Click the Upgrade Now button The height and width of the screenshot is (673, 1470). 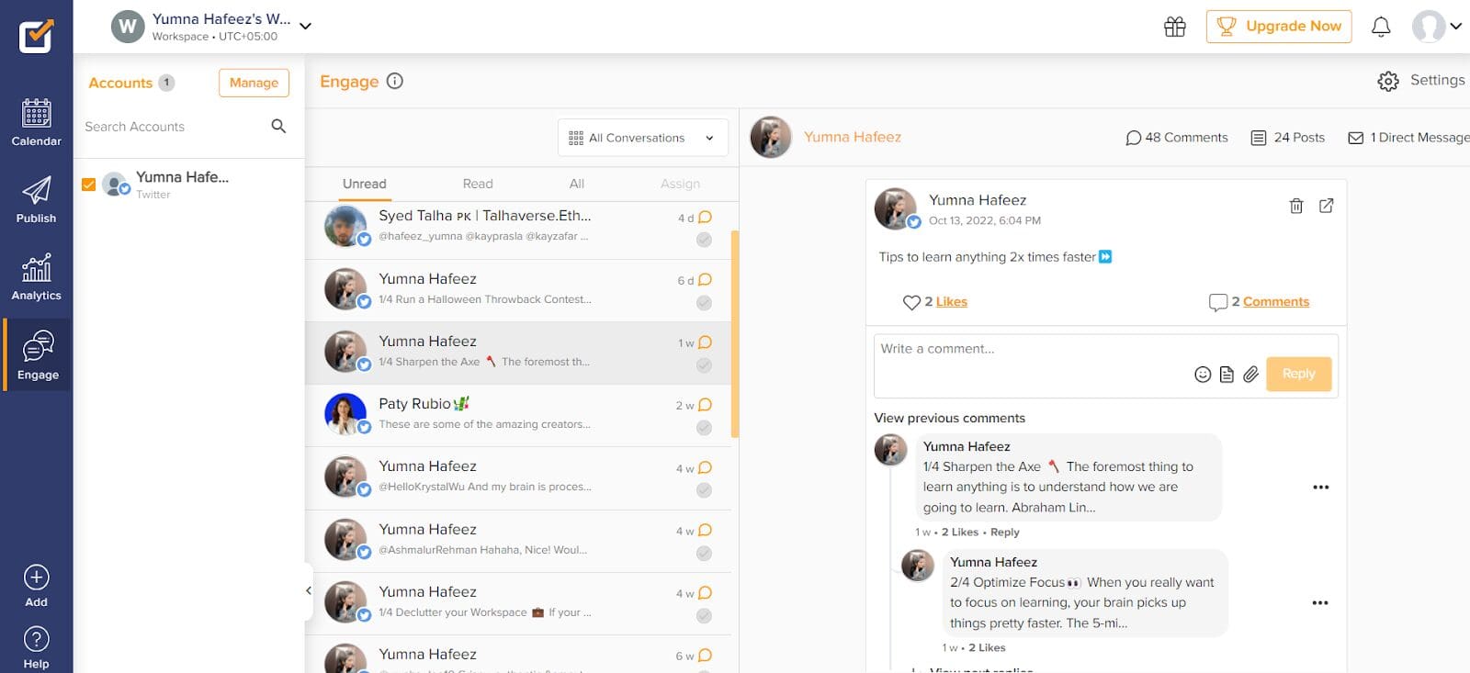coord(1278,27)
